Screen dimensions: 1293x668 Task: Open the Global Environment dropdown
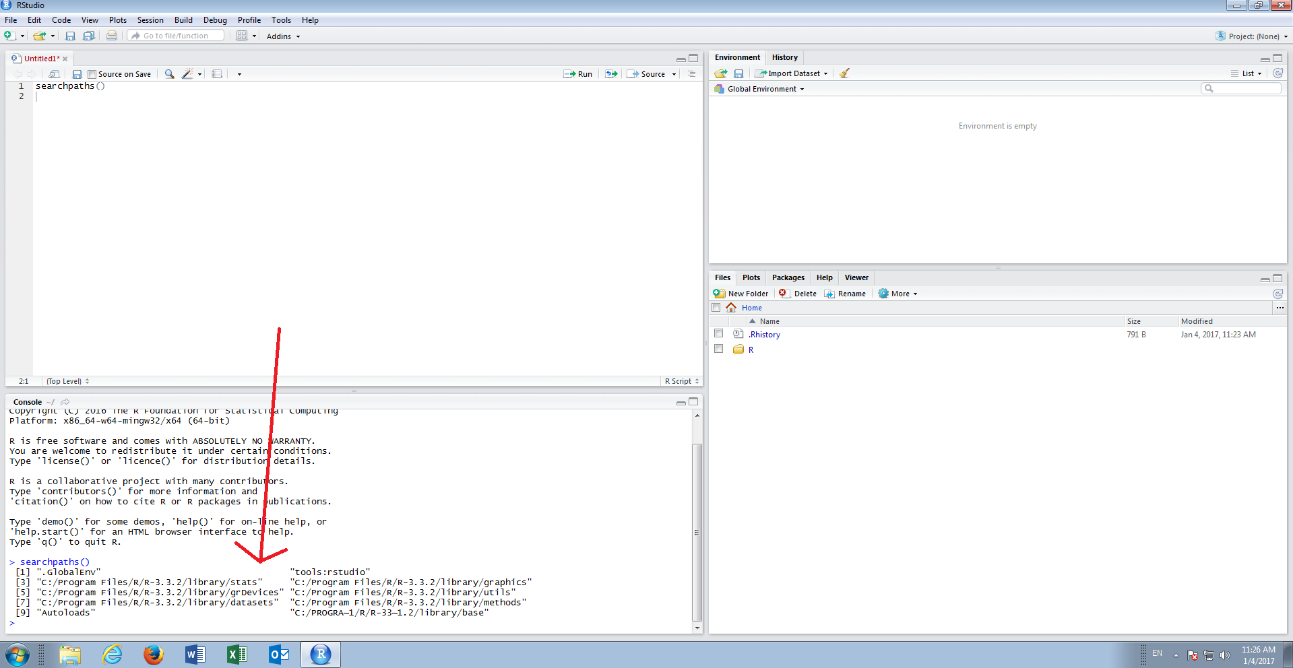coord(759,89)
